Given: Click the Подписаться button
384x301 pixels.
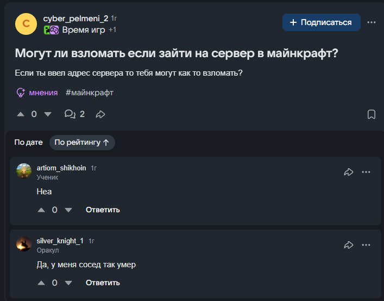Looking at the screenshot, I should coord(322,22).
